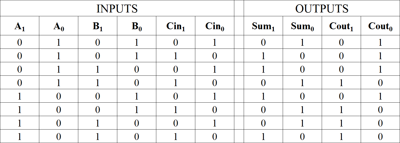
Task: Select the Cout1 value in first data row
Action: coord(341,42)
